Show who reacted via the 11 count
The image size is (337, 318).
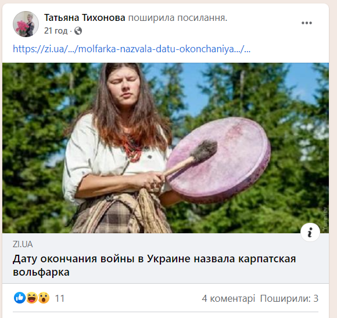coord(60,298)
